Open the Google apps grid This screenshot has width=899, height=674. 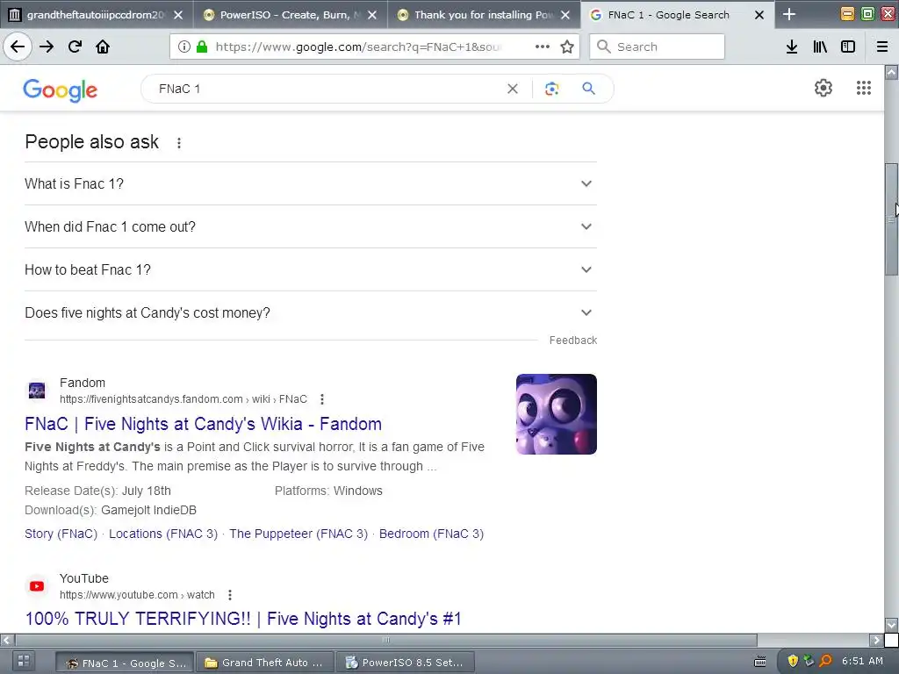pyautogui.click(x=864, y=88)
